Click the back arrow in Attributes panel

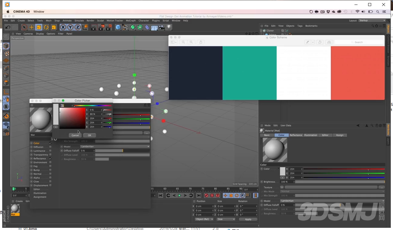(x=358, y=125)
